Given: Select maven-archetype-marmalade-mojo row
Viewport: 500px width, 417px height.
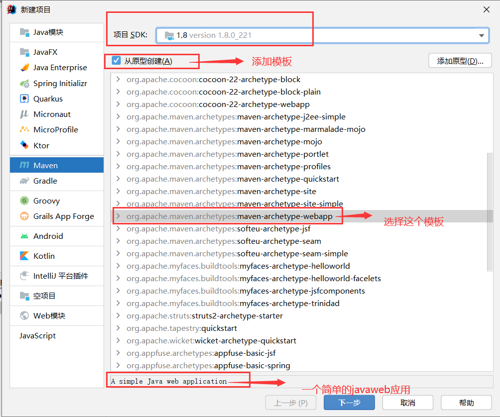Looking at the screenshot, I should [x=302, y=129].
